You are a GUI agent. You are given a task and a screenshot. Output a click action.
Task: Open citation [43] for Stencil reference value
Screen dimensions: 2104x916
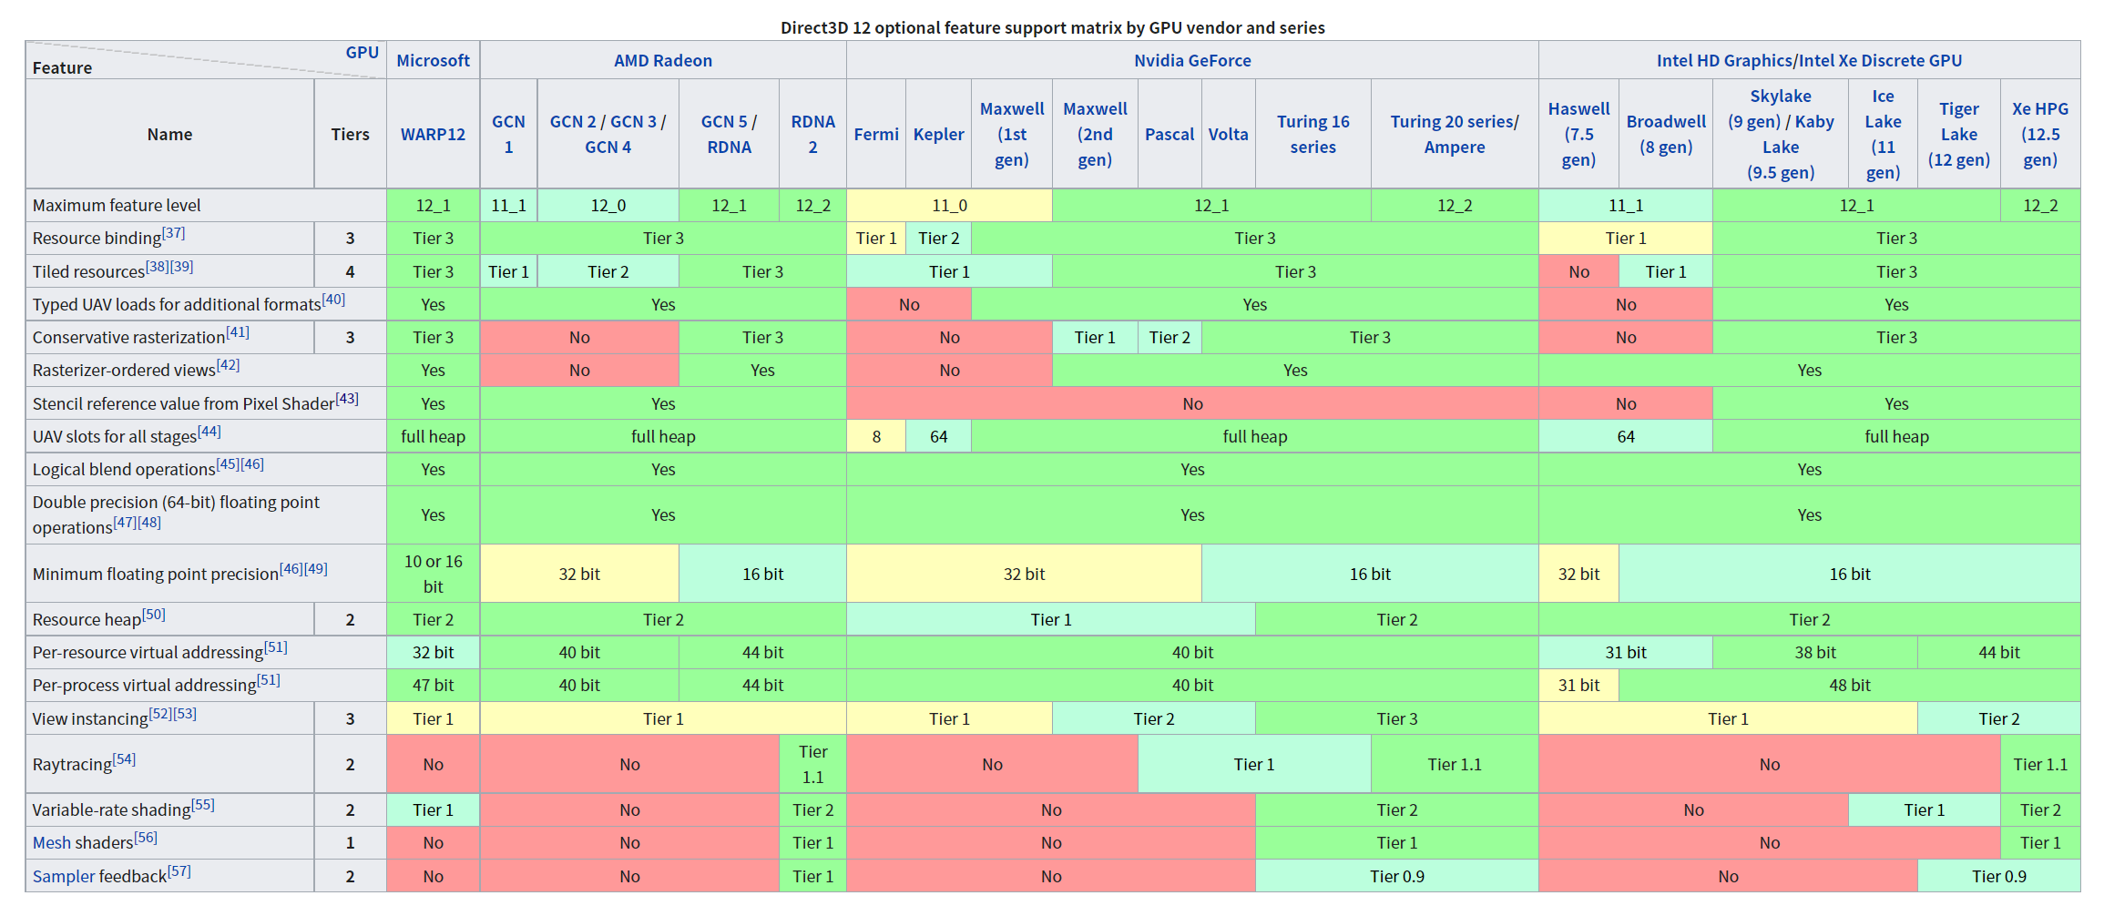347,398
